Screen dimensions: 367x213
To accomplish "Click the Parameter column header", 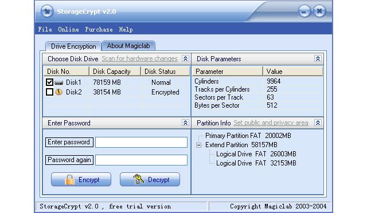I will (x=227, y=72).
